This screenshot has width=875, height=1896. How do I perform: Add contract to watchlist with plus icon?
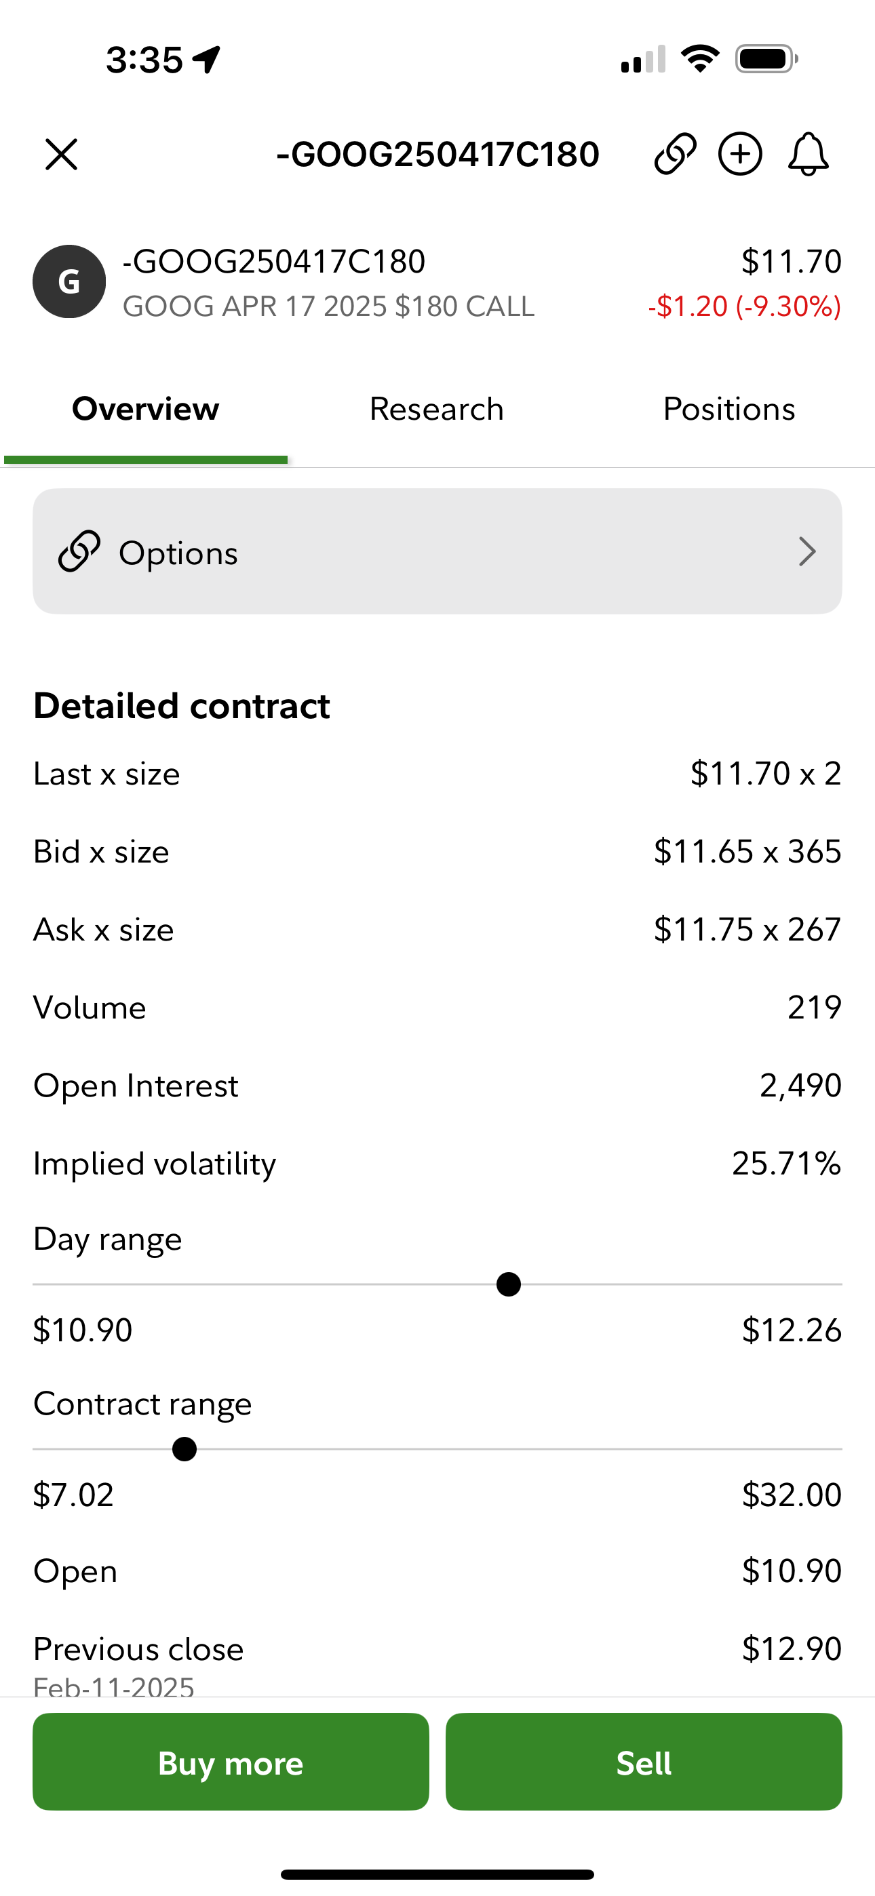[740, 154]
